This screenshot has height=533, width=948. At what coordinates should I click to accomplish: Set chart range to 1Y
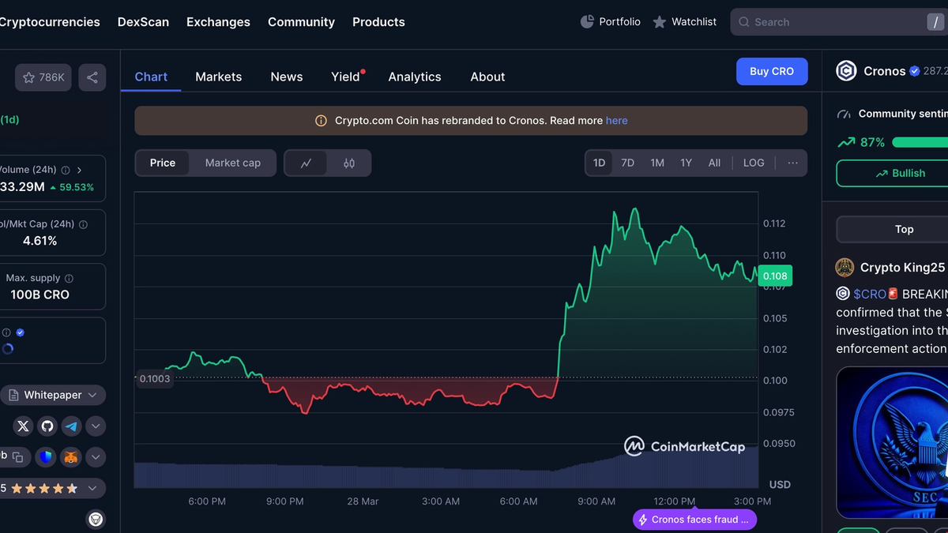(686, 163)
